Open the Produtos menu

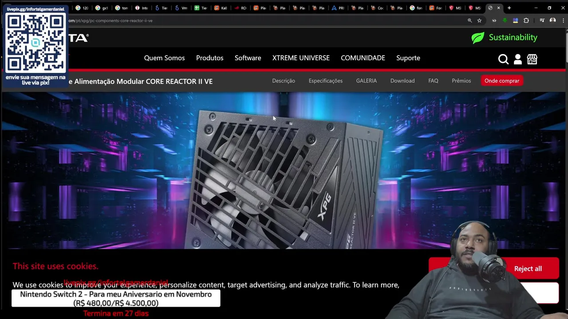pos(209,58)
